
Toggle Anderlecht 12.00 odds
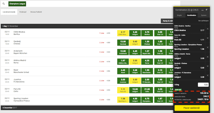pyautogui.click(x=123, y=52)
